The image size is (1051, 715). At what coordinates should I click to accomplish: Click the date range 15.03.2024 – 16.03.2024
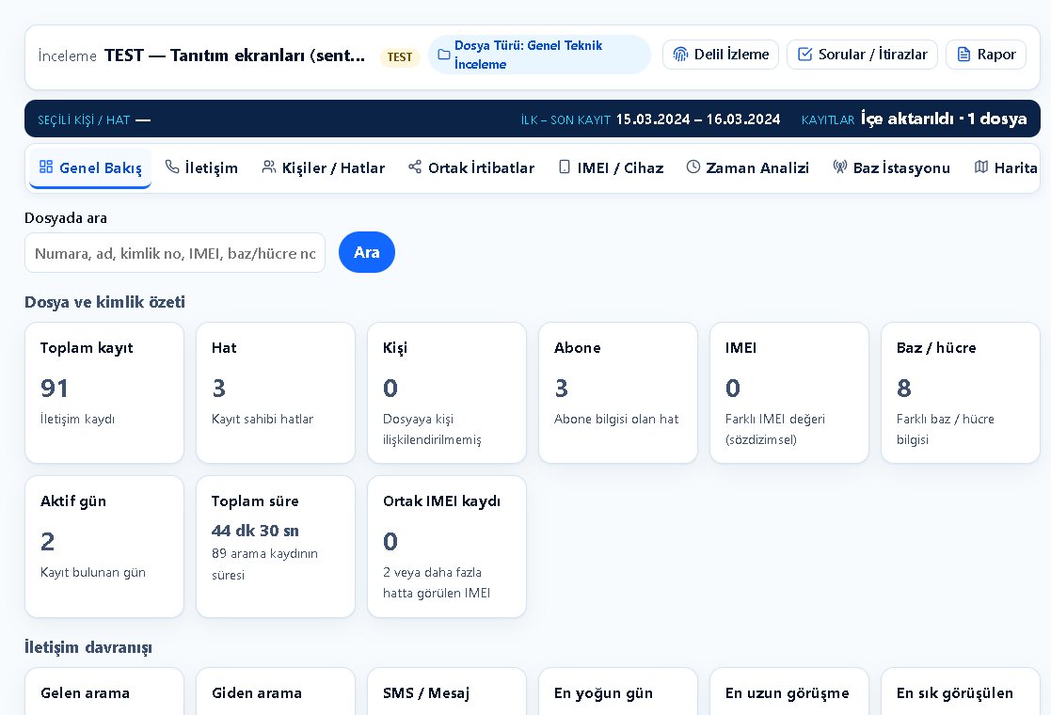[x=698, y=119]
